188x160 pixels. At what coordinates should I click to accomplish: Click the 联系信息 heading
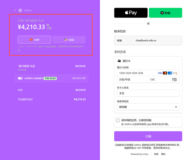click(x=120, y=31)
